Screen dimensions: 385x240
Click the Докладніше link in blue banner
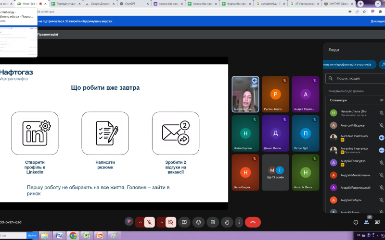[378, 21]
